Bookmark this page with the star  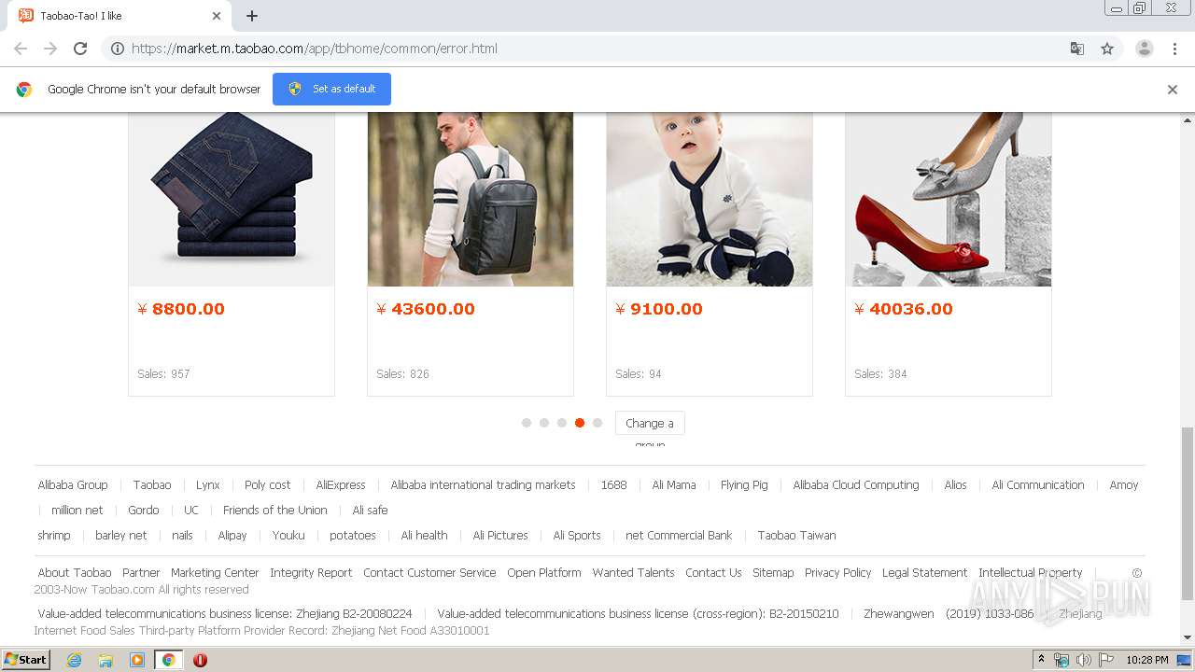pyautogui.click(x=1107, y=49)
